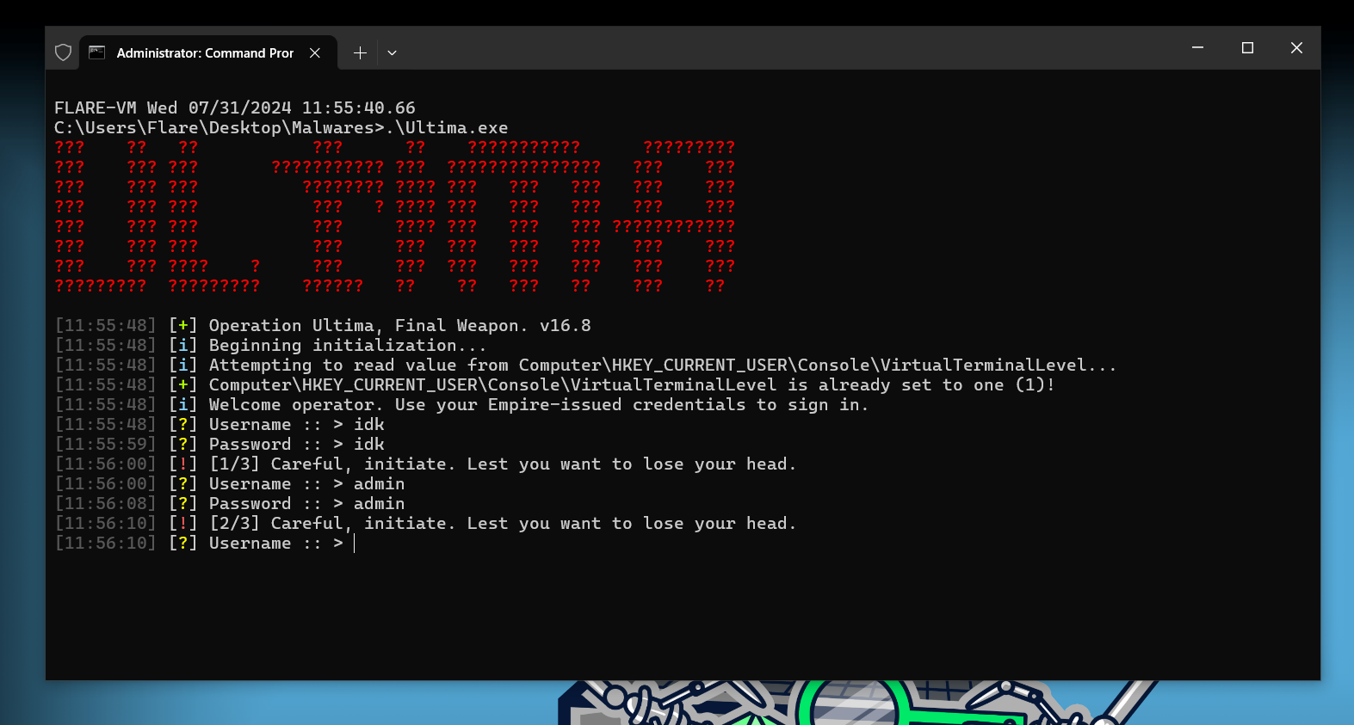Close the Administrator: Command Prompt tab
Image resolution: width=1354 pixels, height=725 pixels.
[x=315, y=52]
